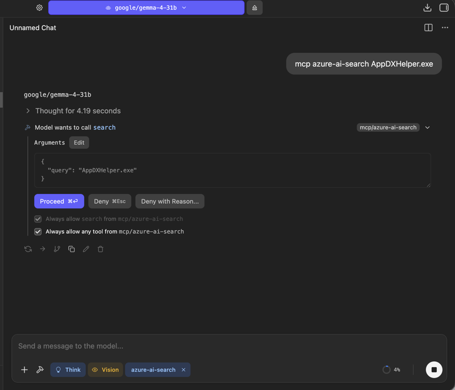Click the azure-ai-search integration chip
The image size is (455, 390).
[153, 370]
